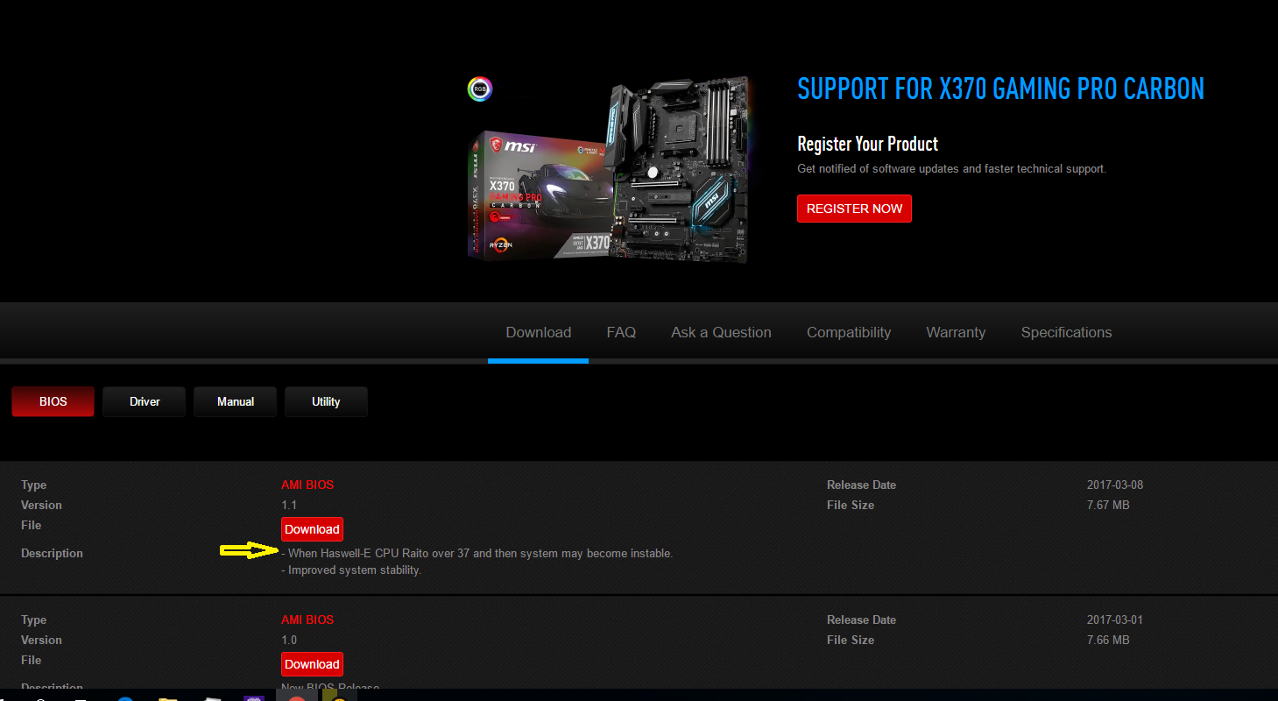
Task: Switch to the Download tab
Action: [539, 332]
